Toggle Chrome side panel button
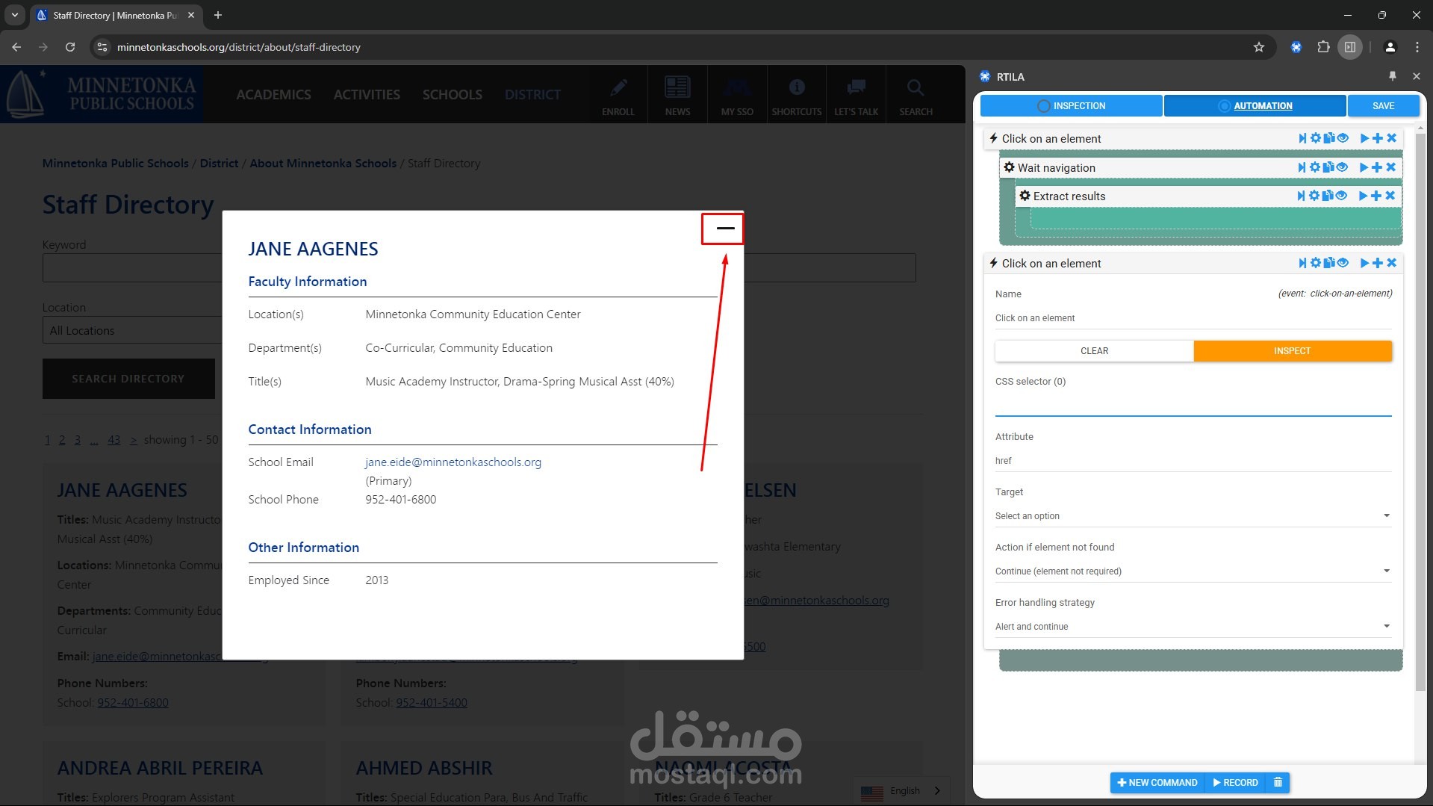The height and width of the screenshot is (806, 1433). pos(1350,47)
